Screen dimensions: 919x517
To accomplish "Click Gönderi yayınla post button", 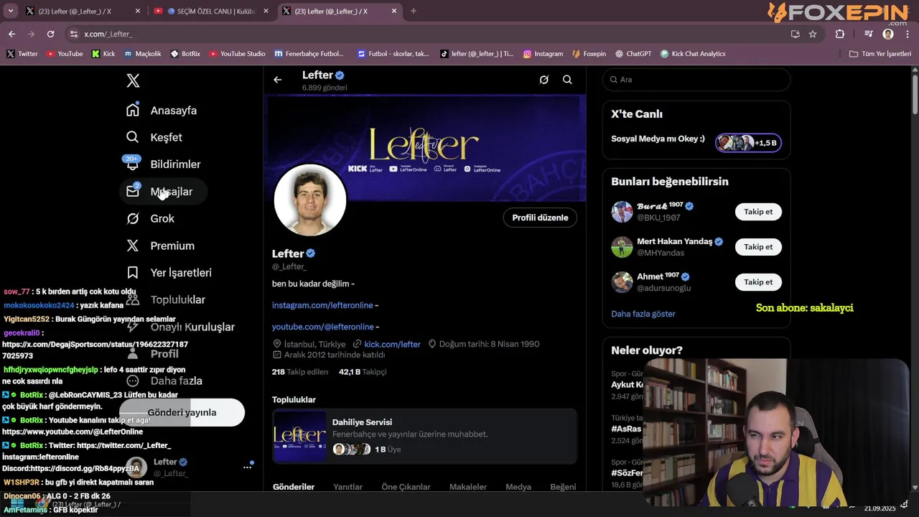I will pos(182,412).
